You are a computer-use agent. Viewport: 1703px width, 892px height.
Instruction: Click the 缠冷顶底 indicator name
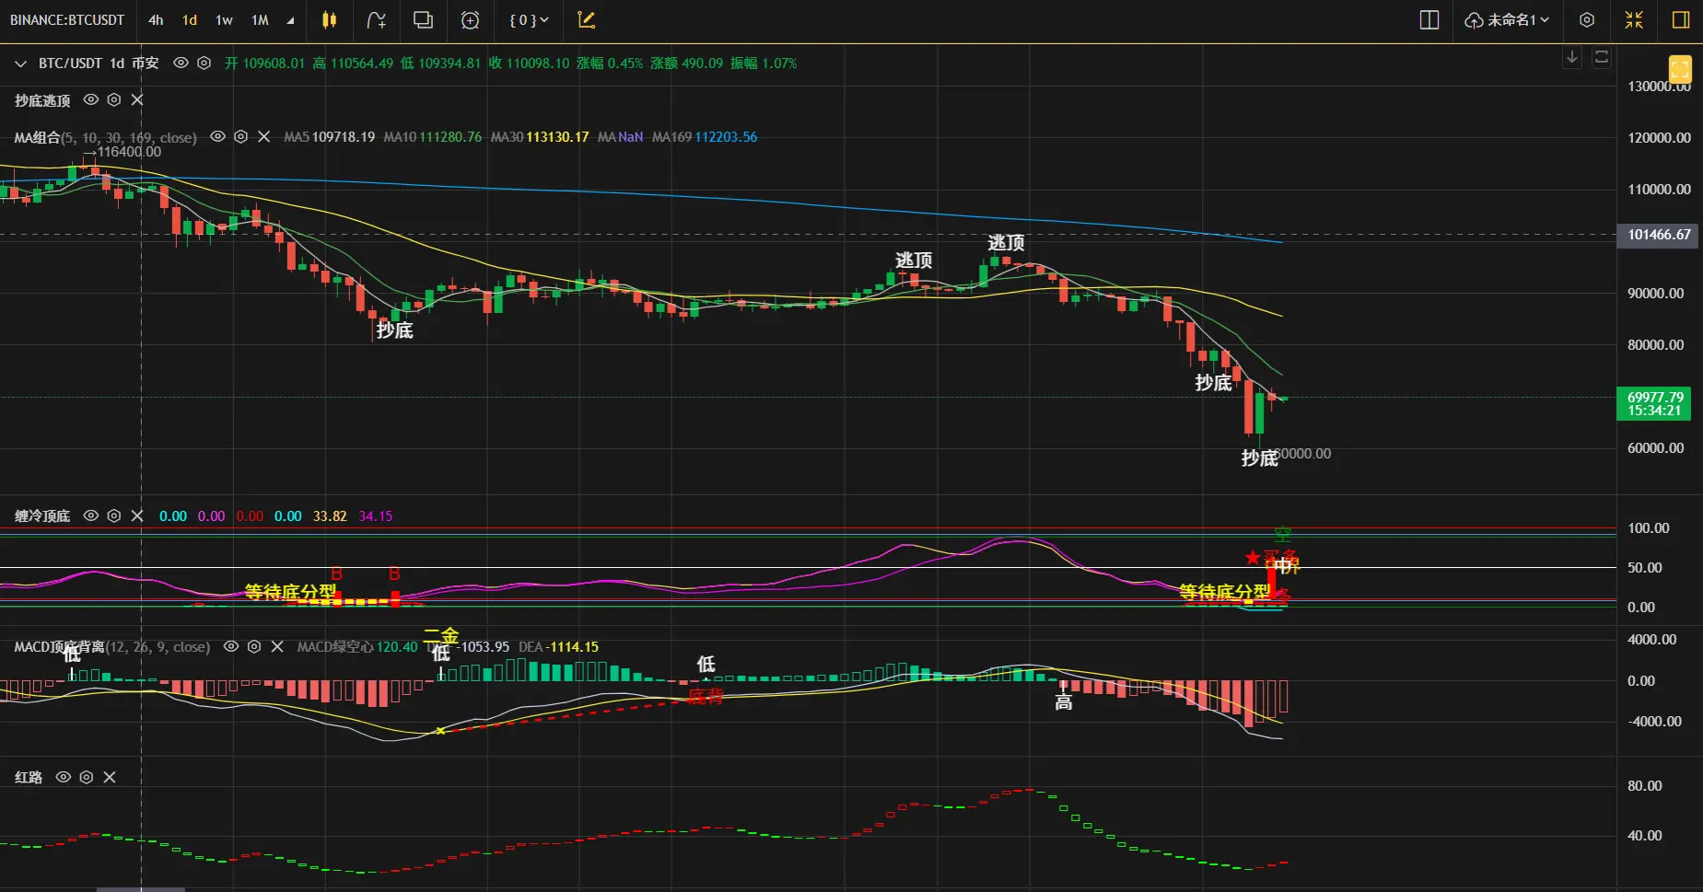42,516
